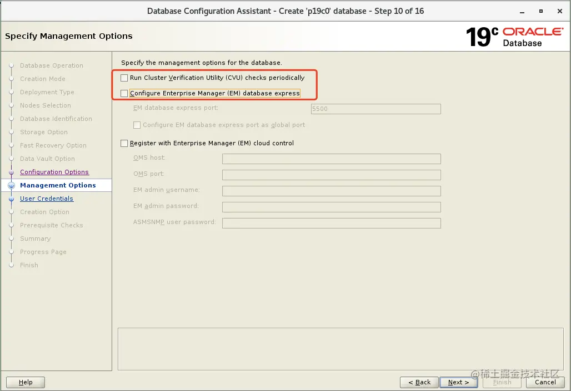
Task: Click the 'OMS port:' label
Action: click(148, 174)
